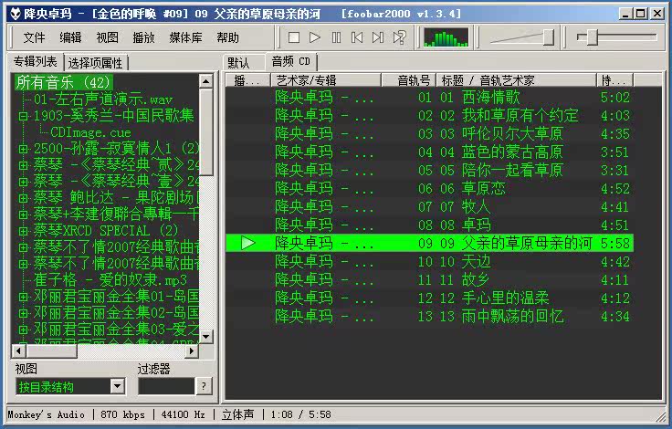Select the track 故乡
Viewport: 672px width, 429px height.
[x=429, y=280]
